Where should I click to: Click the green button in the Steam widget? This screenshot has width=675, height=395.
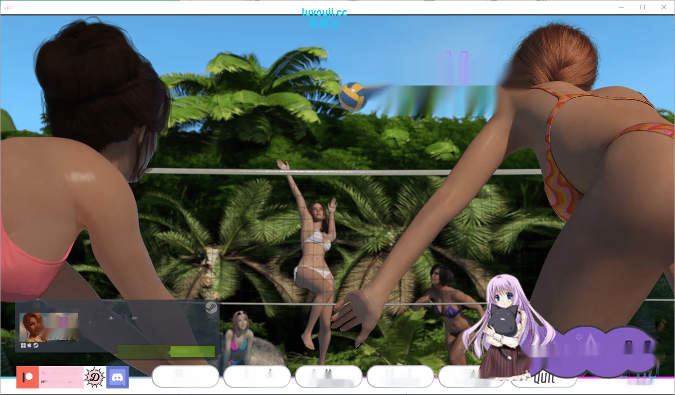(x=192, y=351)
